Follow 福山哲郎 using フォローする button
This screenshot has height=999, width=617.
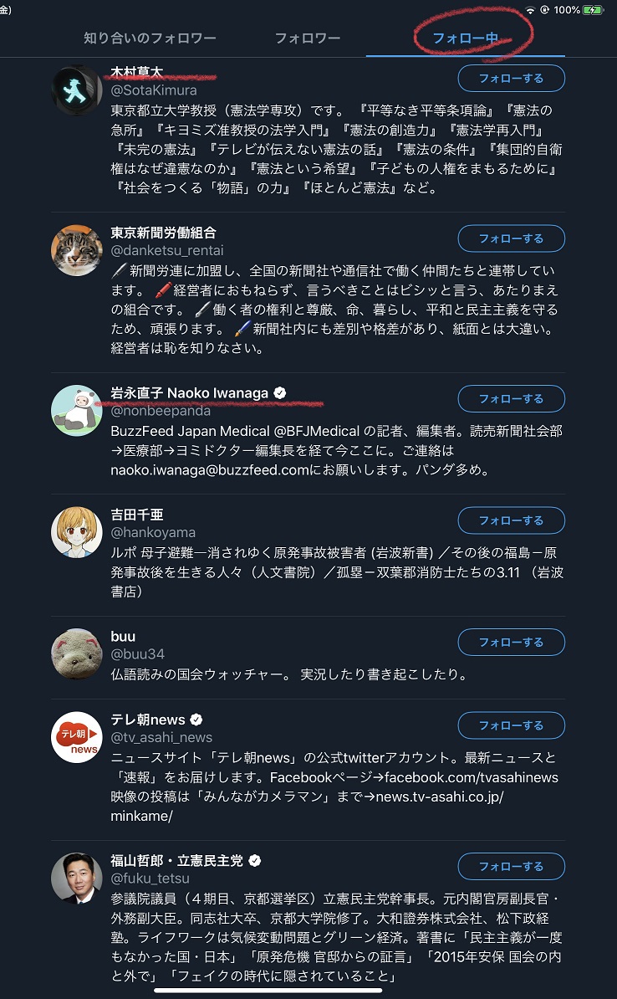tap(512, 867)
